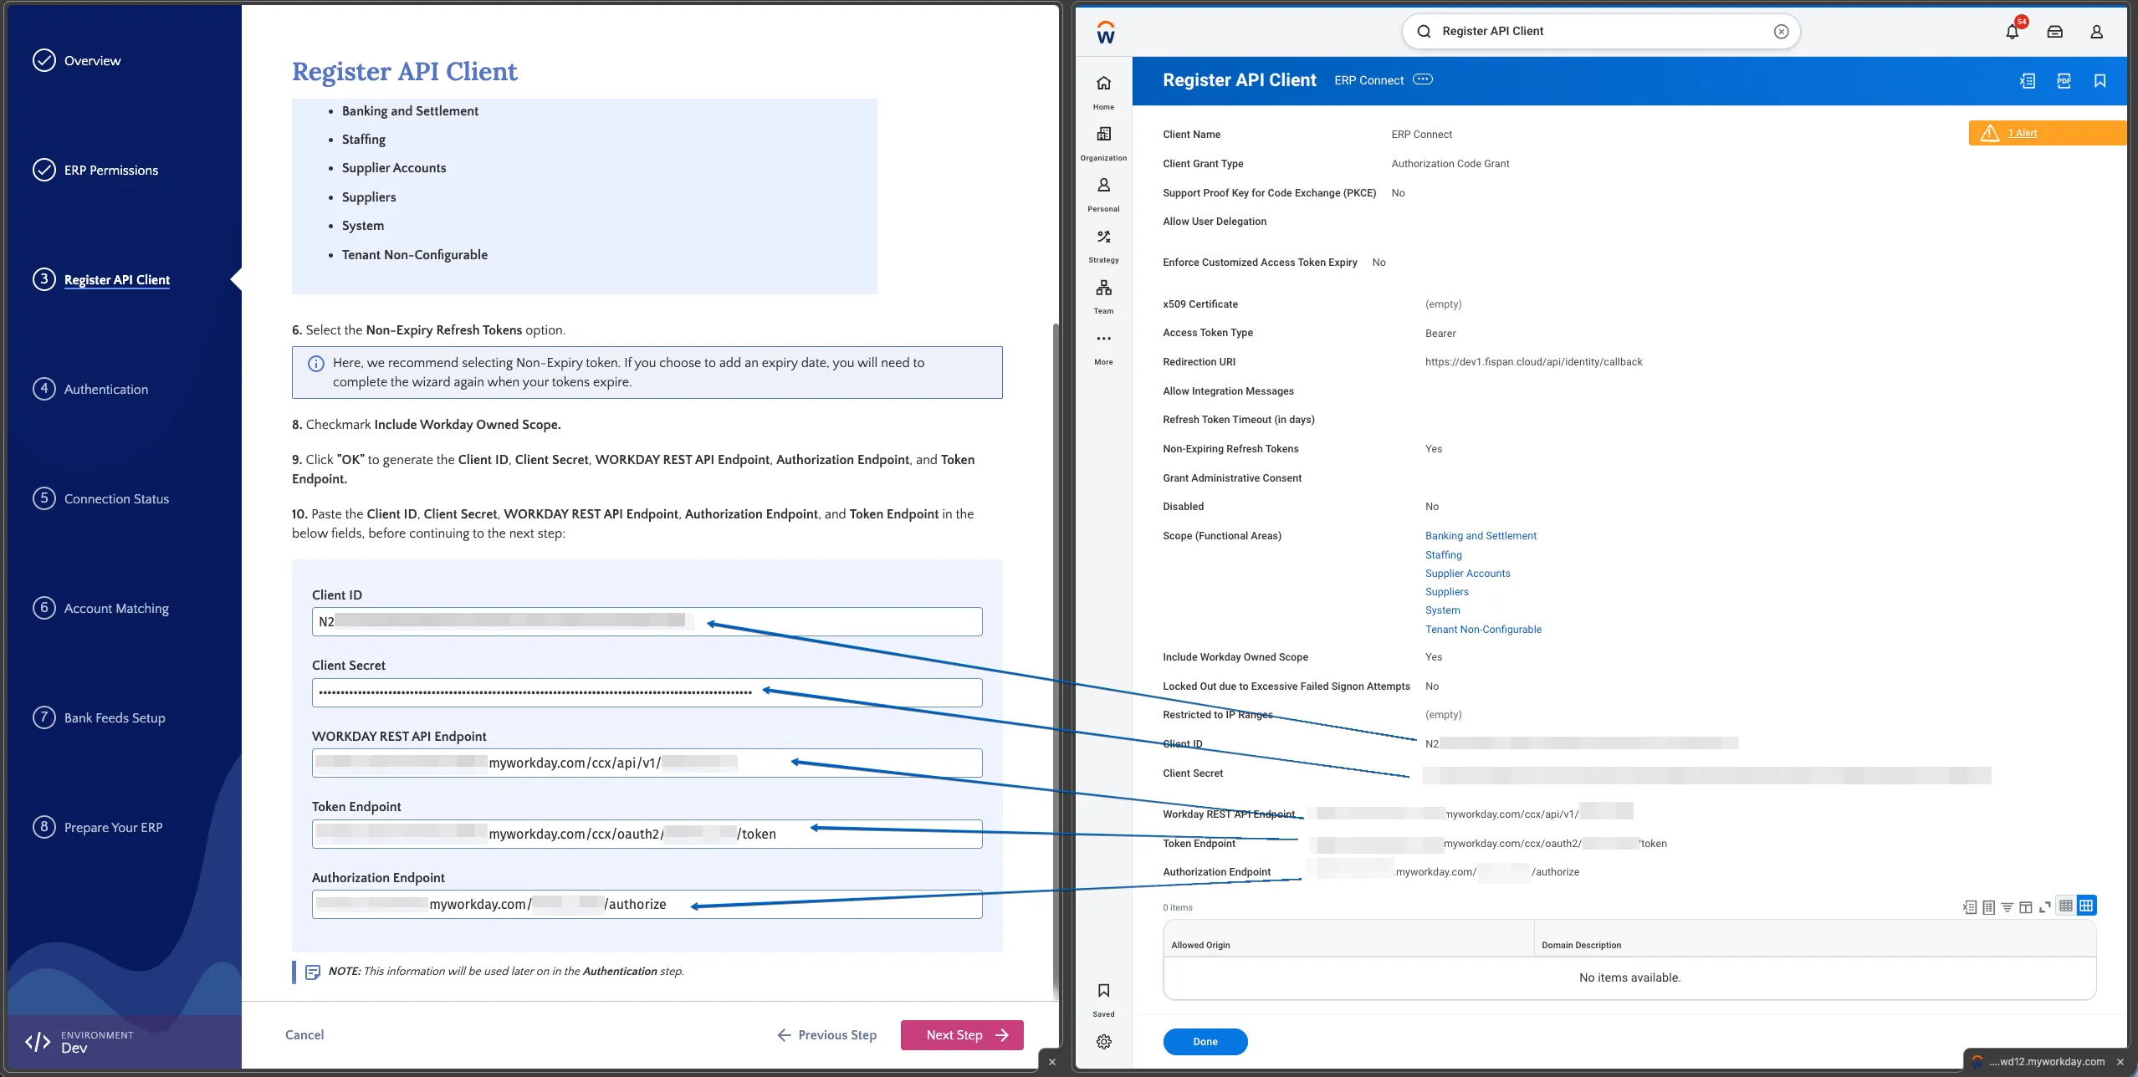The width and height of the screenshot is (2138, 1077).
Task: Open the Staffing scope link
Action: coord(1444,555)
